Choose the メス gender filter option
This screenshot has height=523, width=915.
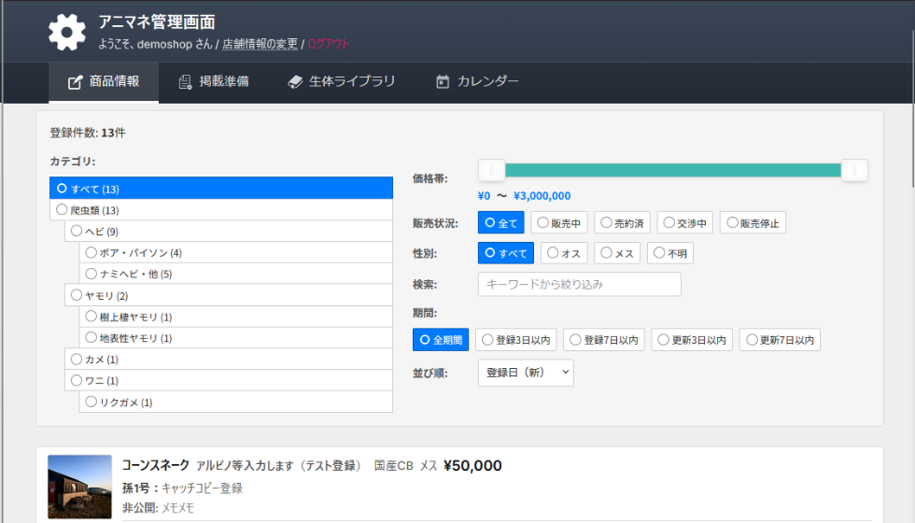pos(620,253)
